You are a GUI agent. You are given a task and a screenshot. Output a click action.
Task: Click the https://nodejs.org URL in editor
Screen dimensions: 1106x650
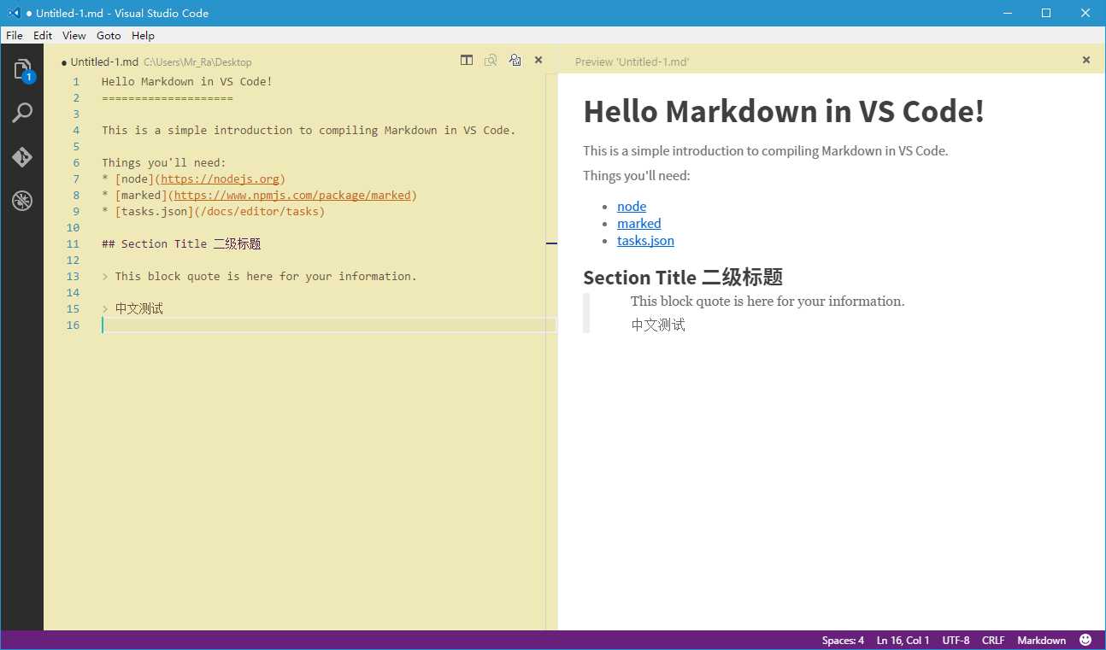tap(220, 179)
